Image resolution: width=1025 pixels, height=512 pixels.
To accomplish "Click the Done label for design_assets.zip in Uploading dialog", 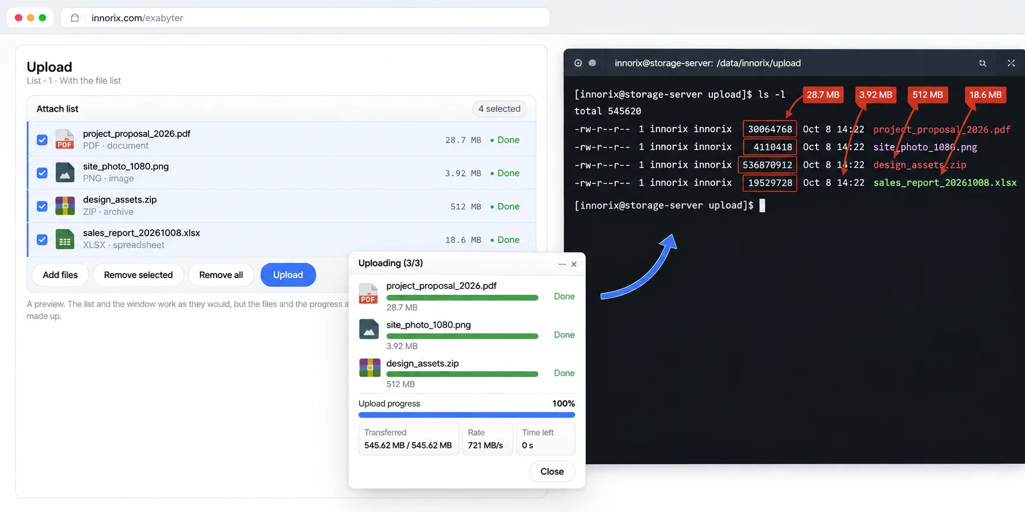I will pyautogui.click(x=564, y=373).
